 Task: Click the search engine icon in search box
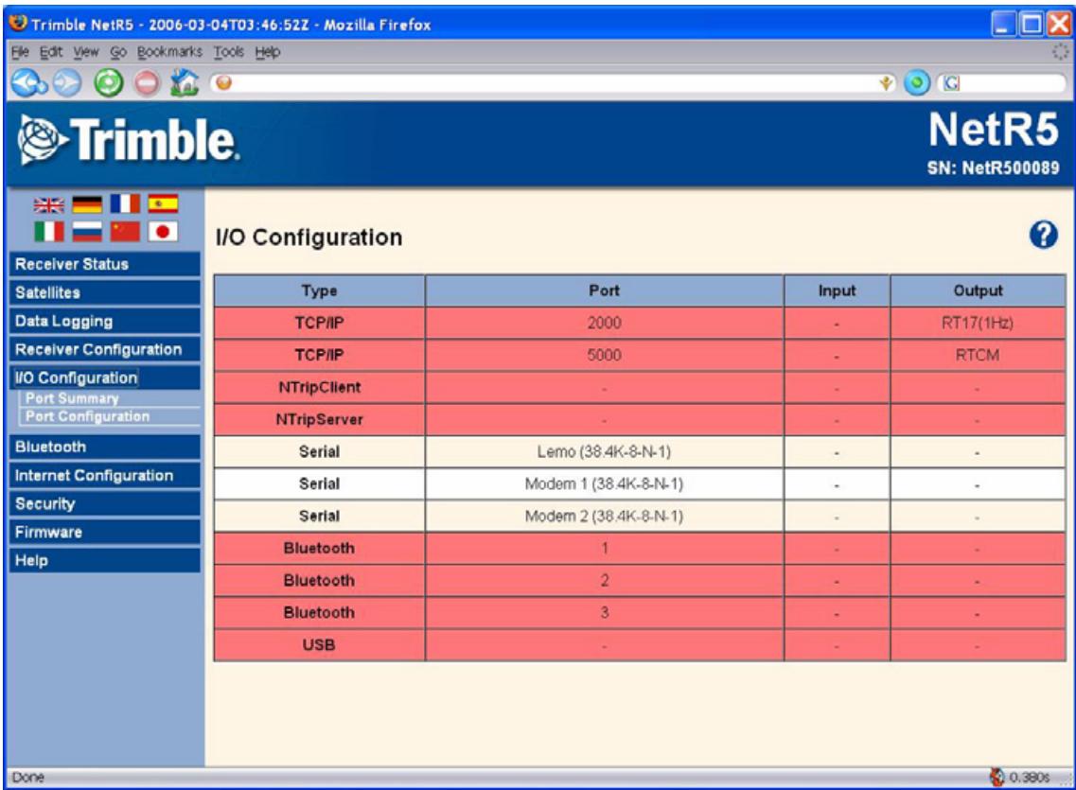[952, 83]
